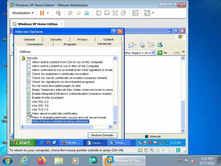
Task: Switch to the Security tab
Action: click(x=56, y=40)
